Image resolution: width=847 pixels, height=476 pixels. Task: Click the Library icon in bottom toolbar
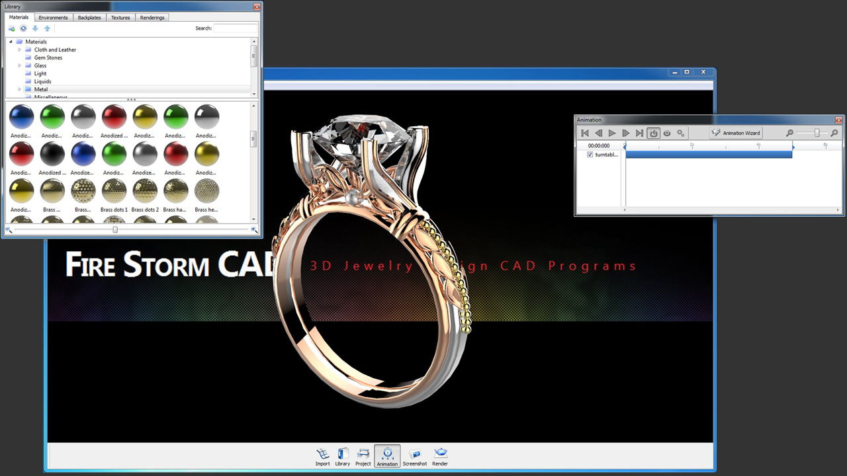tap(342, 456)
